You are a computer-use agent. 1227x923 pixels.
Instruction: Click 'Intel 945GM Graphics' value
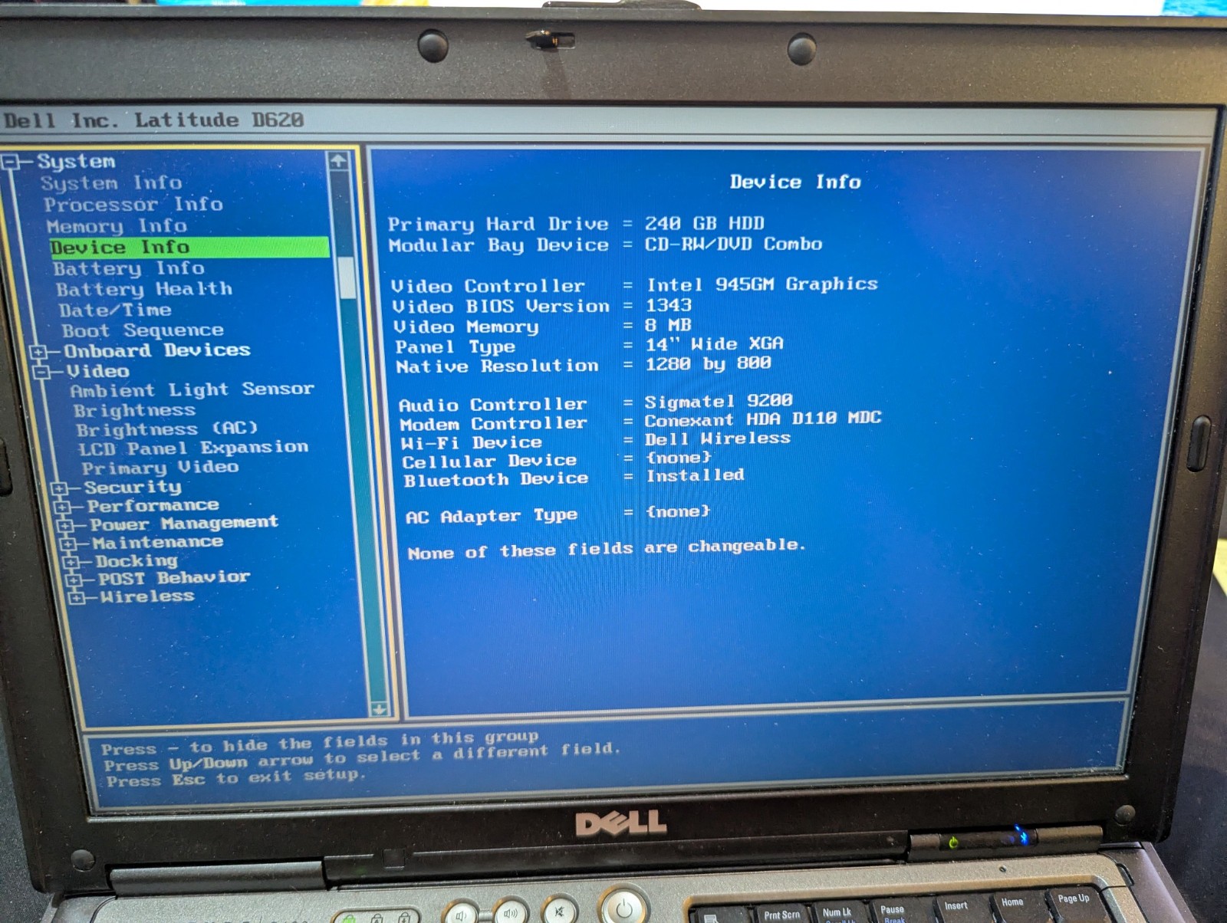762,284
